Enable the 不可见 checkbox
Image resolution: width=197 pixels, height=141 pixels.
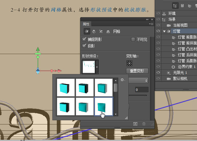coord(133,39)
